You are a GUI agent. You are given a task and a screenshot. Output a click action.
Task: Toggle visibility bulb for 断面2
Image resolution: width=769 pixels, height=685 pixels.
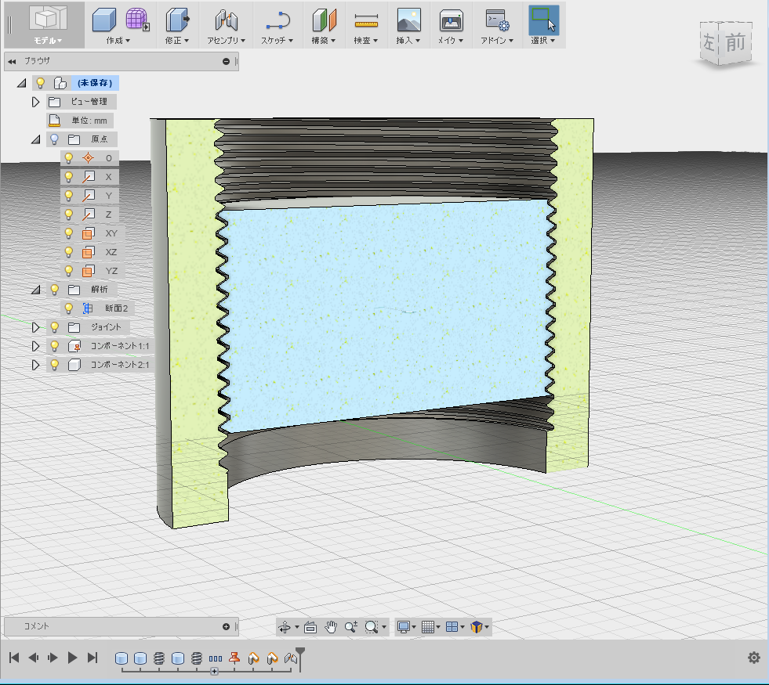[x=69, y=308]
